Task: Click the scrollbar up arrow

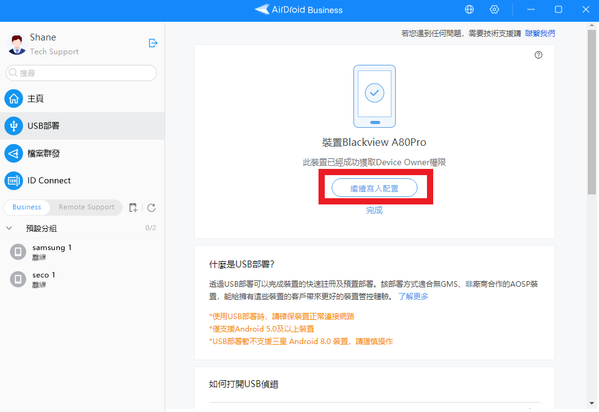Action: pyautogui.click(x=592, y=26)
